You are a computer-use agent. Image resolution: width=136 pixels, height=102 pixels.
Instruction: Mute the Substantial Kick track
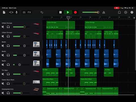tap(3, 93)
